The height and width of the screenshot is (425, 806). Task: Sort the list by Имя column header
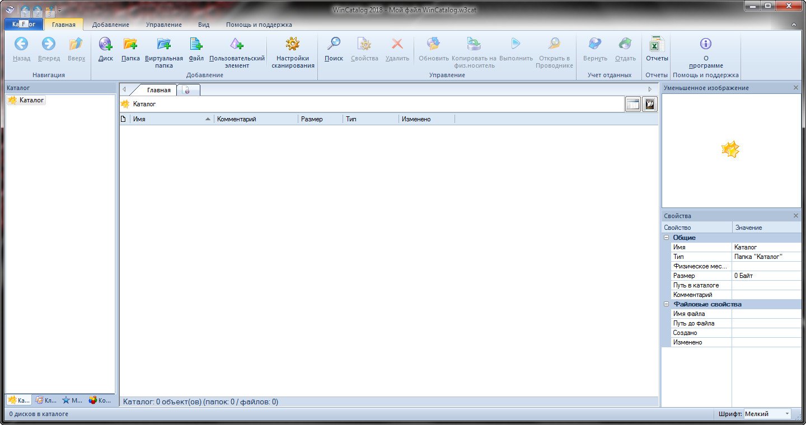tap(168, 119)
